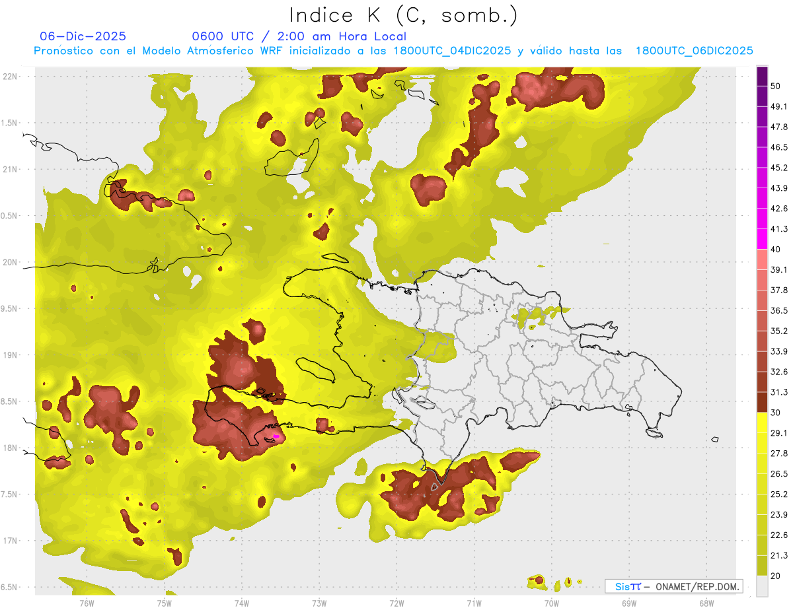Click the color scale value 31.3

pos(779,392)
